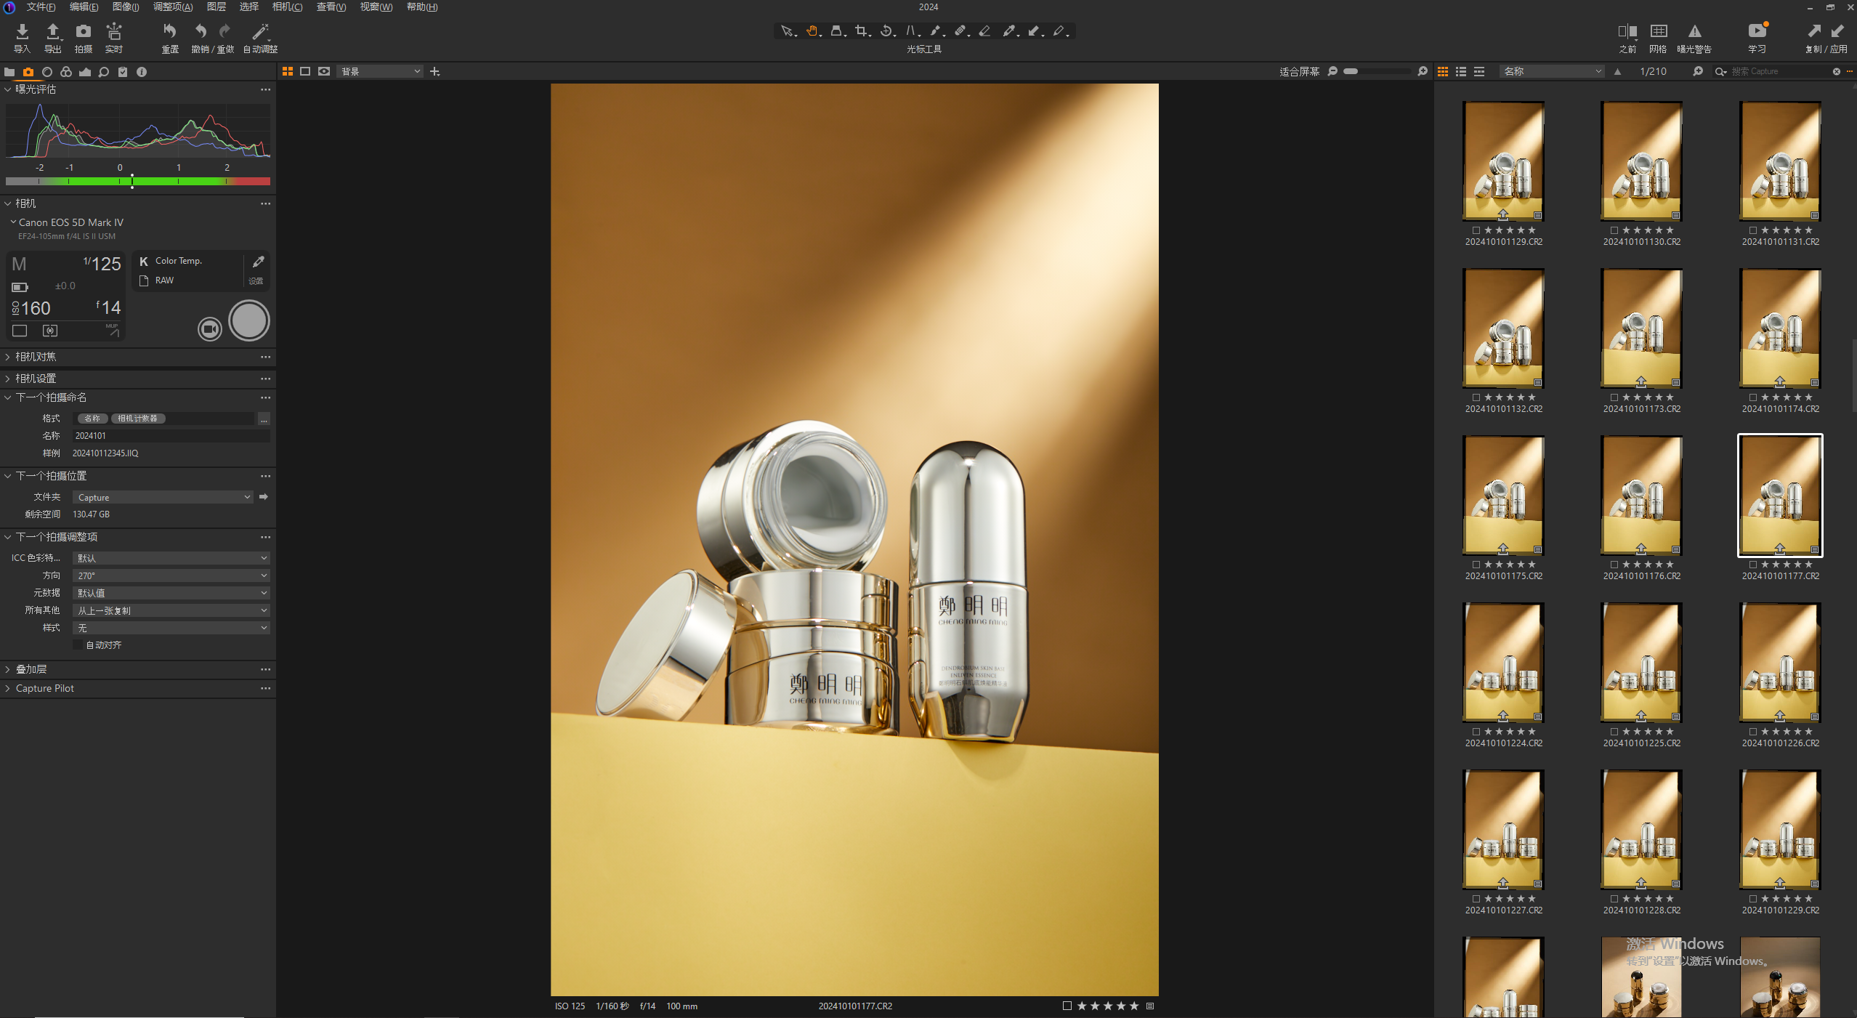Click the video live view button beside shutter
The width and height of the screenshot is (1857, 1018).
pos(210,329)
